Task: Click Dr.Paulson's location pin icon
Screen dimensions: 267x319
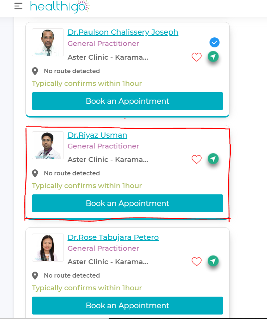Action: point(35,71)
